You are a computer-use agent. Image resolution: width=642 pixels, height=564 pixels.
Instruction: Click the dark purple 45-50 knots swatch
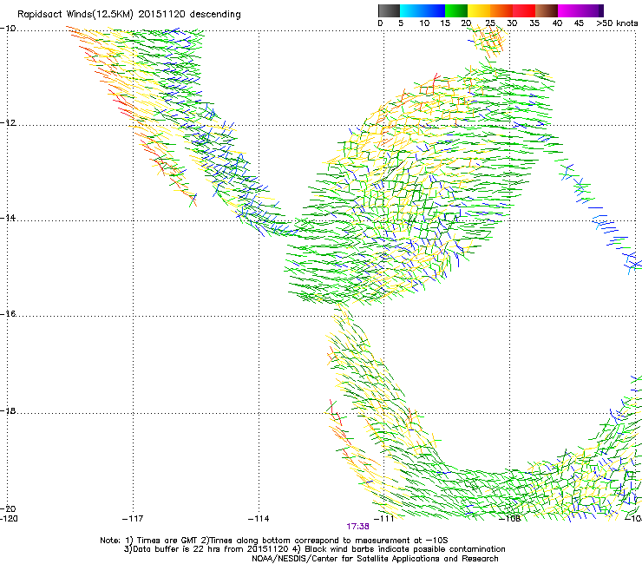(x=592, y=10)
